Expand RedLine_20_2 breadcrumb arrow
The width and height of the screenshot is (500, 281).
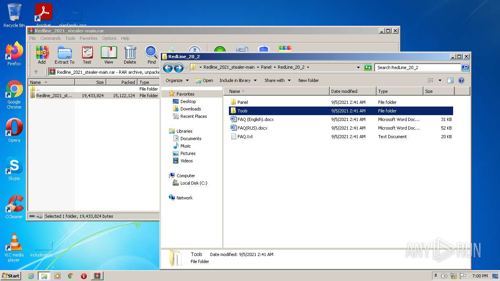(308, 67)
